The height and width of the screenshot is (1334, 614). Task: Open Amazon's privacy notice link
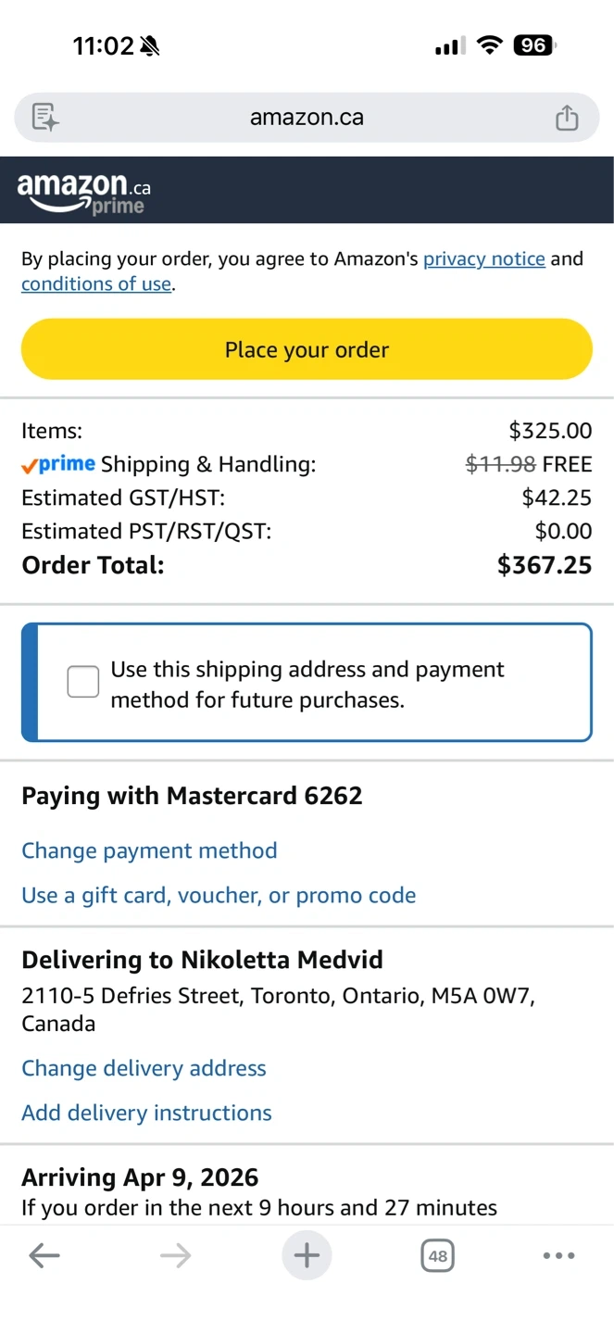483,259
